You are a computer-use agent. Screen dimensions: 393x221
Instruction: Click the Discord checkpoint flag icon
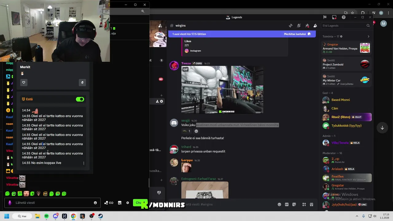tap(325, 17)
